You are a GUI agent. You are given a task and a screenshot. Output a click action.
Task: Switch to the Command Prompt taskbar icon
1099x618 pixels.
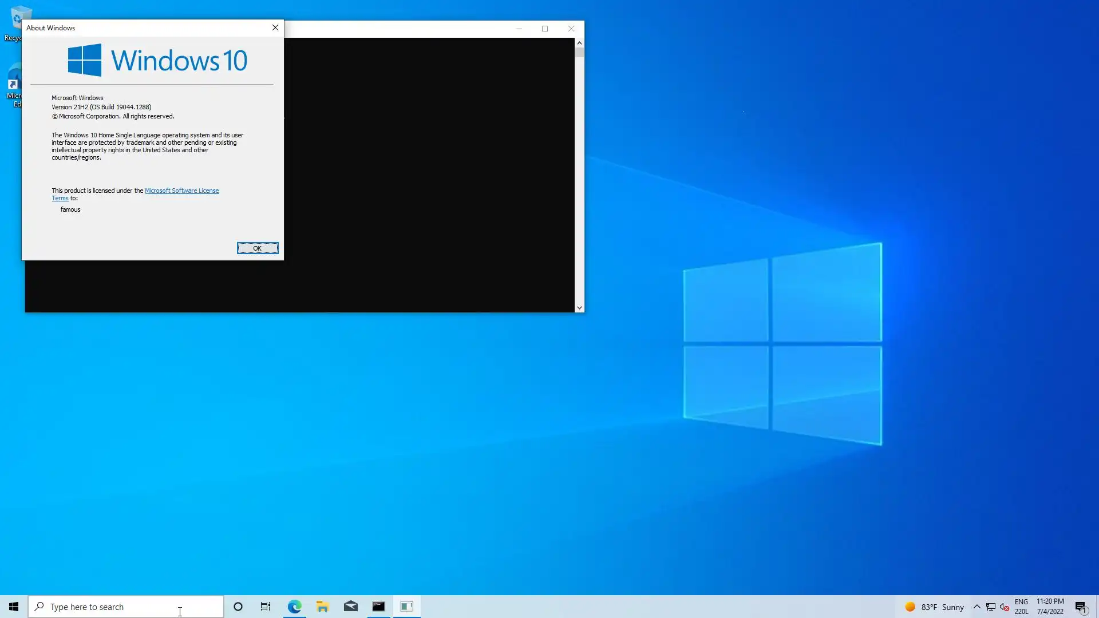point(378,607)
